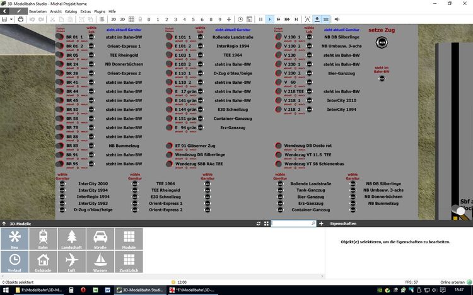
Task: Click the plus icon beside search field
Action: (321, 224)
